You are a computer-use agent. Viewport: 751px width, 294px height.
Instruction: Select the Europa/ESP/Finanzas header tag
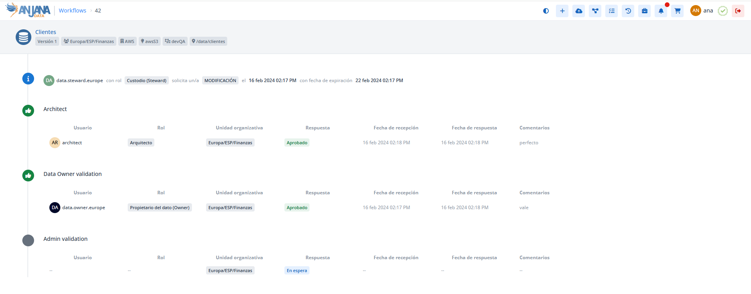click(89, 41)
